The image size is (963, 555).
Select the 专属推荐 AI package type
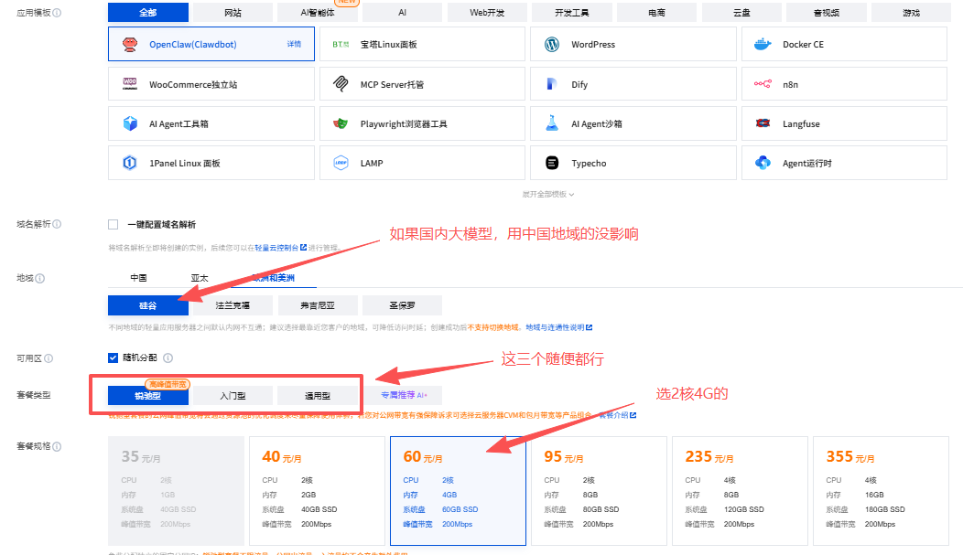point(403,396)
